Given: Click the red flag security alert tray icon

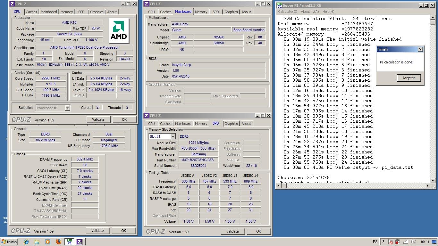Looking at the screenshot, I should pyautogui.click(x=390, y=242).
